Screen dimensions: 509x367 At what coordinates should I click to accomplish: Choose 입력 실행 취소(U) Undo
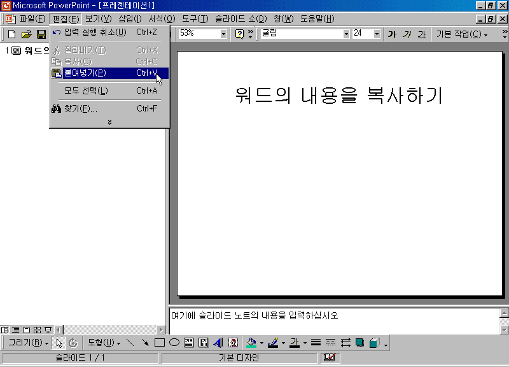pos(109,32)
